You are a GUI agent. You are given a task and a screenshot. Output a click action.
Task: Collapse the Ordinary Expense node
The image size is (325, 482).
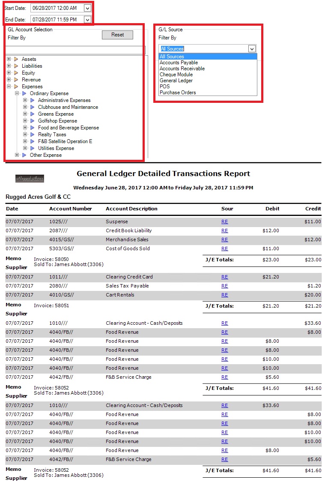[17, 93]
